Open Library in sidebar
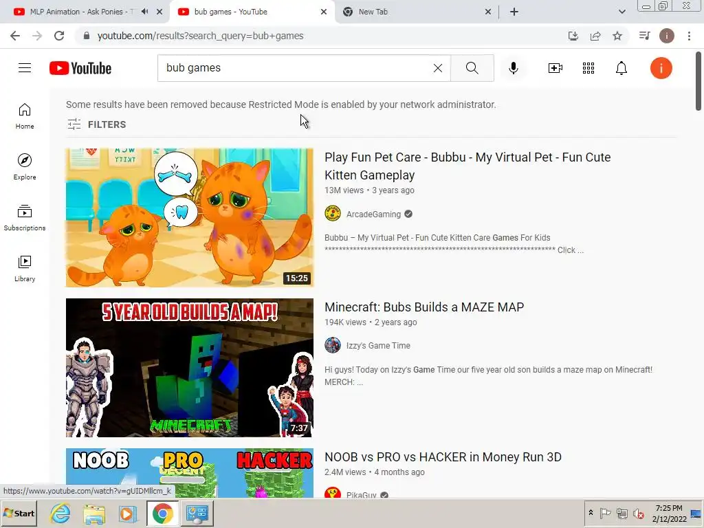Screen dimensions: 704x528 (25, 269)
